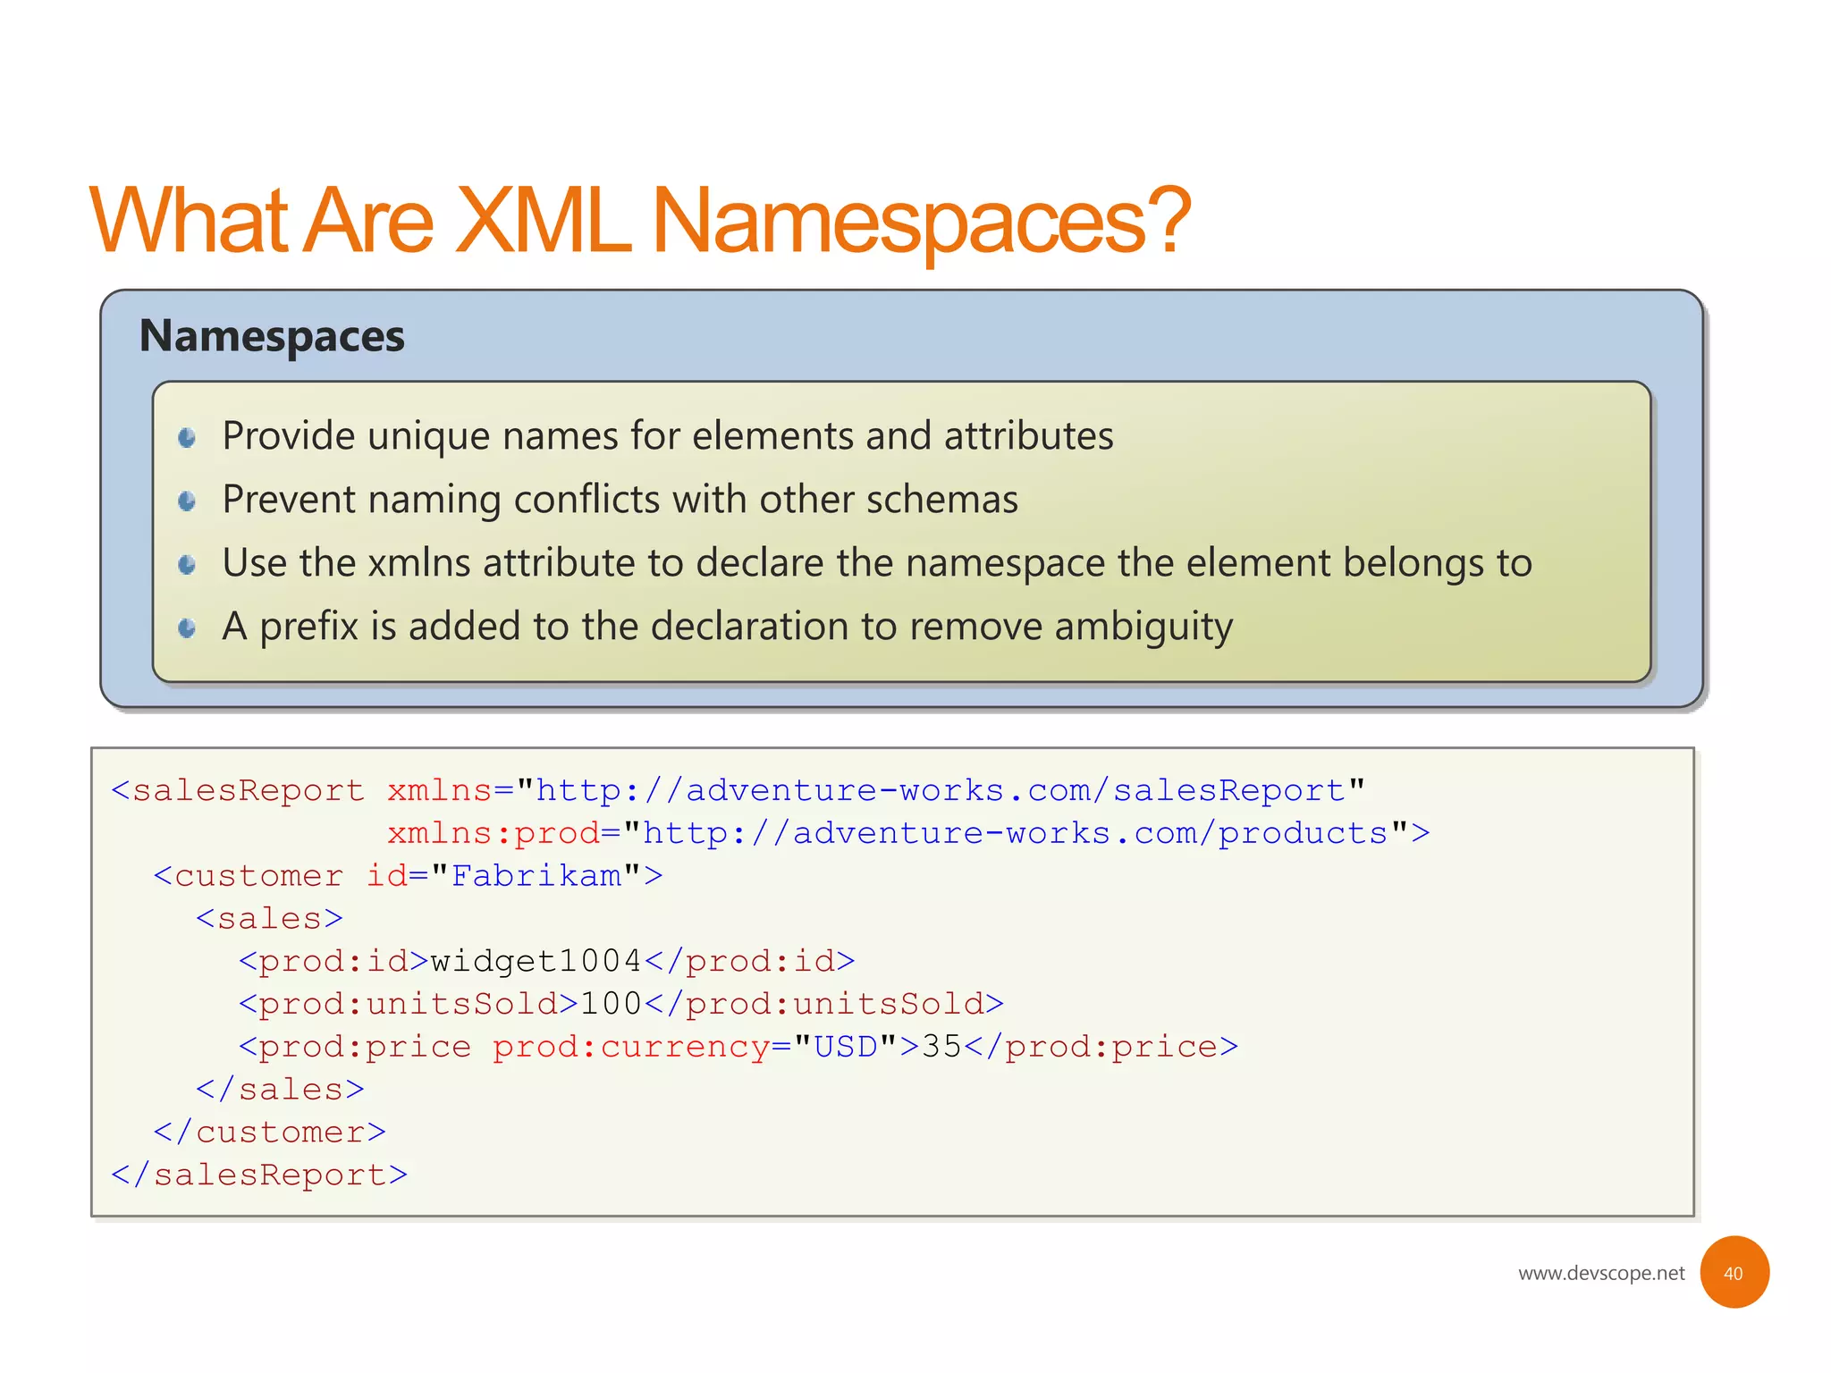1831x1373 pixels.
Task: Click the 'prod:price' currency code line
Action: [738, 1048]
